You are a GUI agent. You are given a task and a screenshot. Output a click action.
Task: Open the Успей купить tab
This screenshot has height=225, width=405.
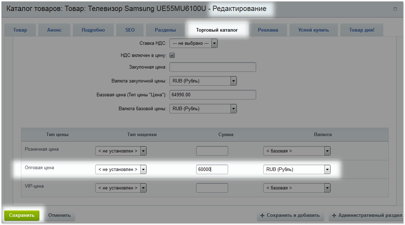(x=314, y=30)
